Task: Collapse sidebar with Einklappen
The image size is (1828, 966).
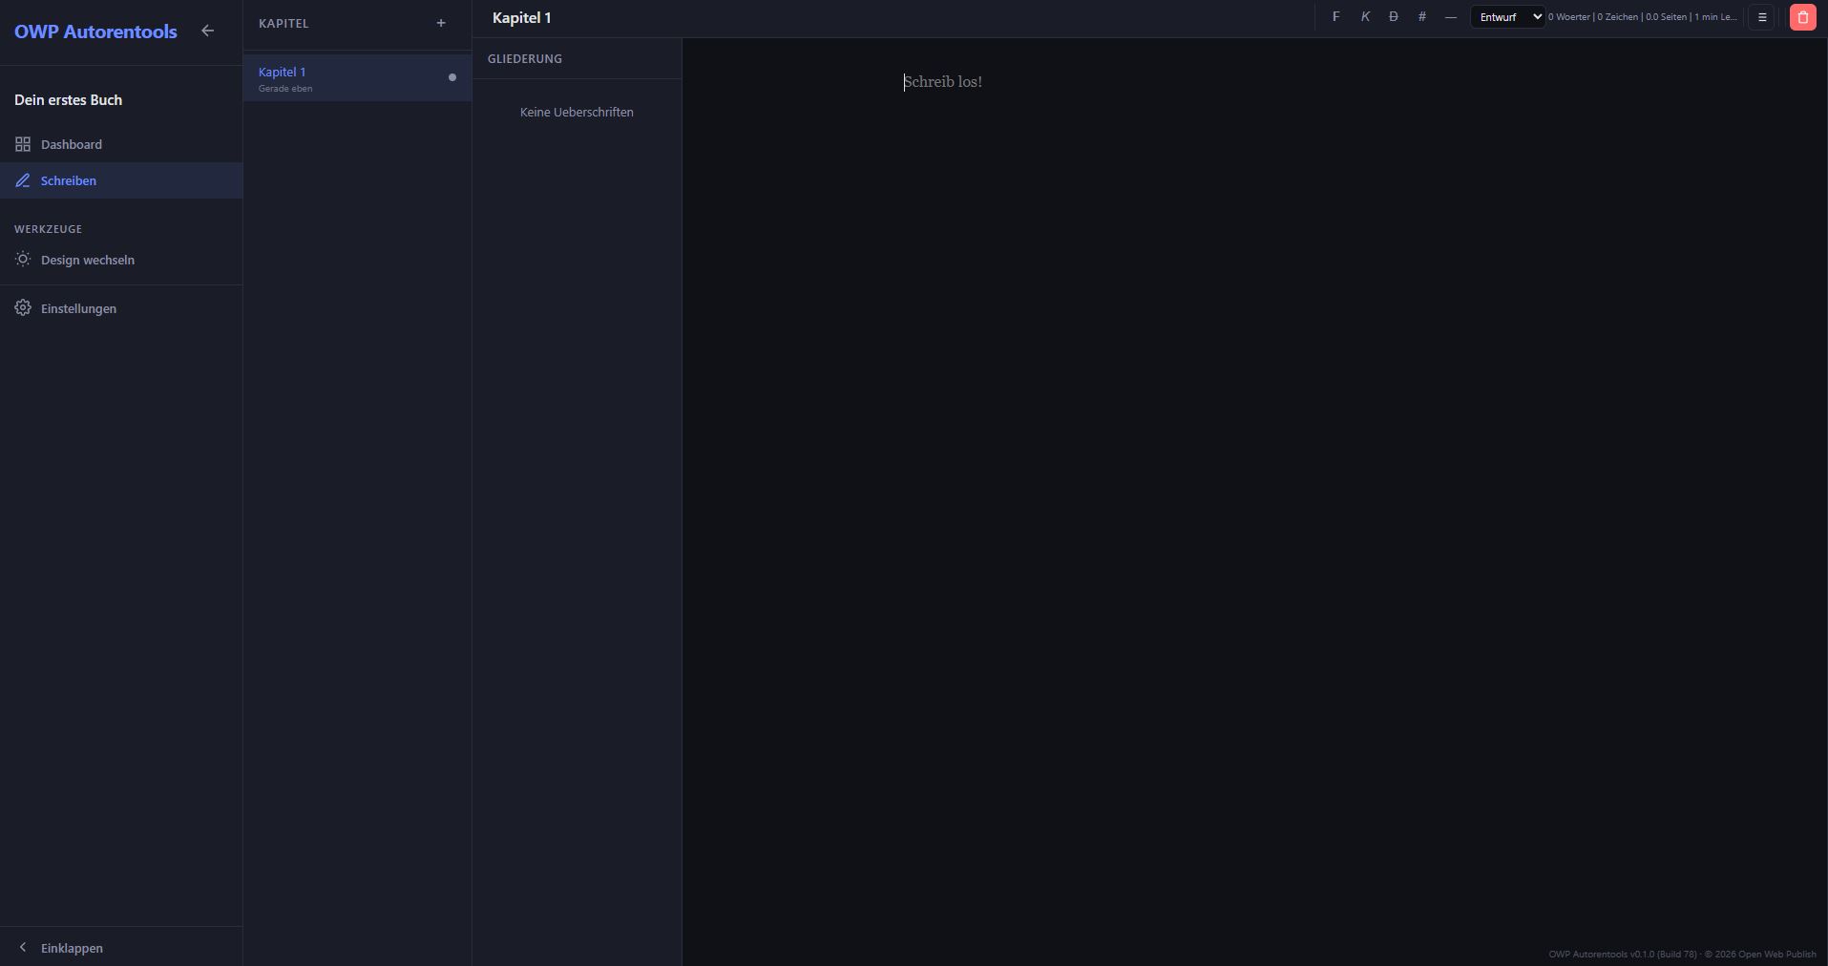Action: click(x=72, y=948)
